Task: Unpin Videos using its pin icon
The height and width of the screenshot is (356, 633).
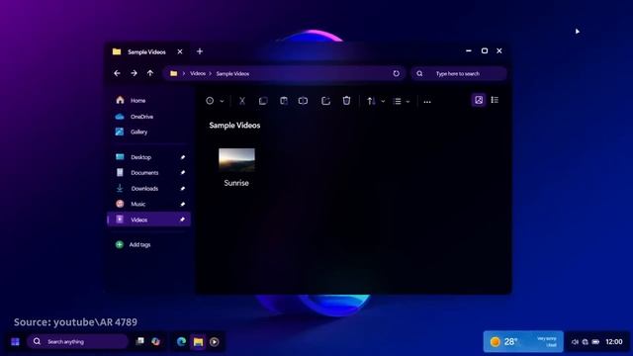Action: 182,220
